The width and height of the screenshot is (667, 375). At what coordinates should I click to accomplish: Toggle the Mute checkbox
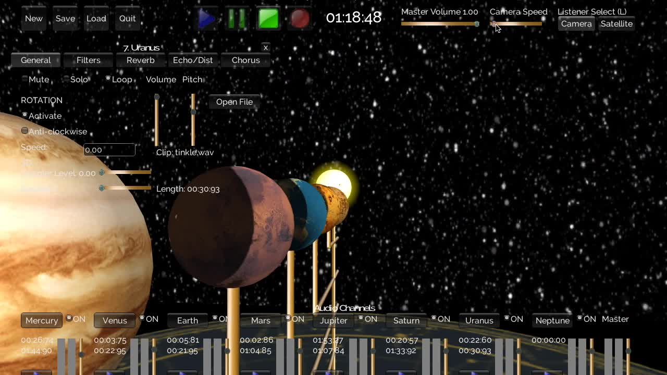24,79
